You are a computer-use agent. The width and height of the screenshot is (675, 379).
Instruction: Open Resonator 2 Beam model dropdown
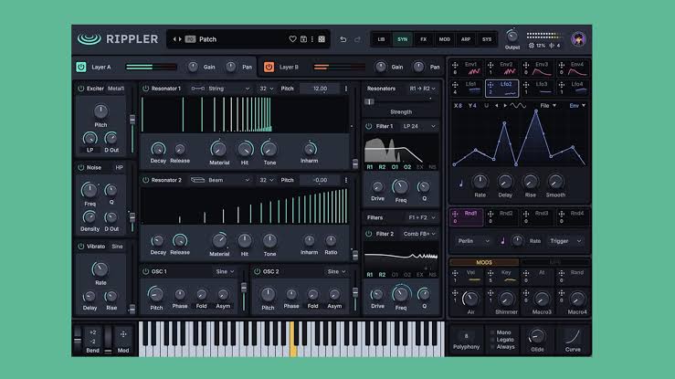(221, 180)
